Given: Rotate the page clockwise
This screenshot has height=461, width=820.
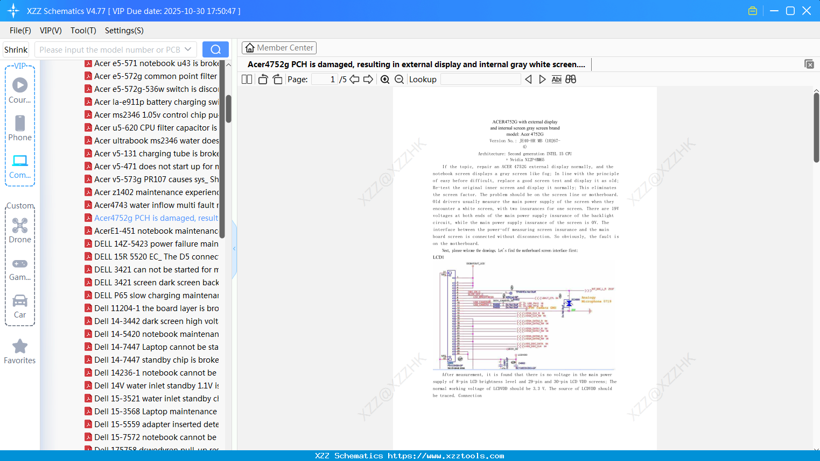Looking at the screenshot, I should [x=277, y=80].
